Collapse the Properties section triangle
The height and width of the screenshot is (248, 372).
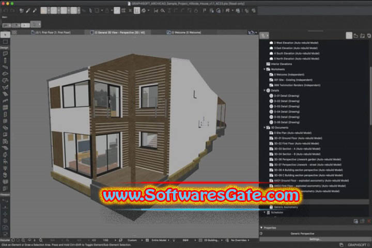point(261,227)
